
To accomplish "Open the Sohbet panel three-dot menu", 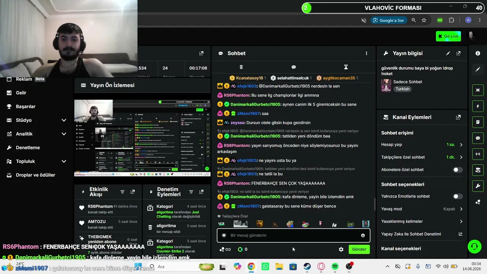I will click(x=366, y=54).
